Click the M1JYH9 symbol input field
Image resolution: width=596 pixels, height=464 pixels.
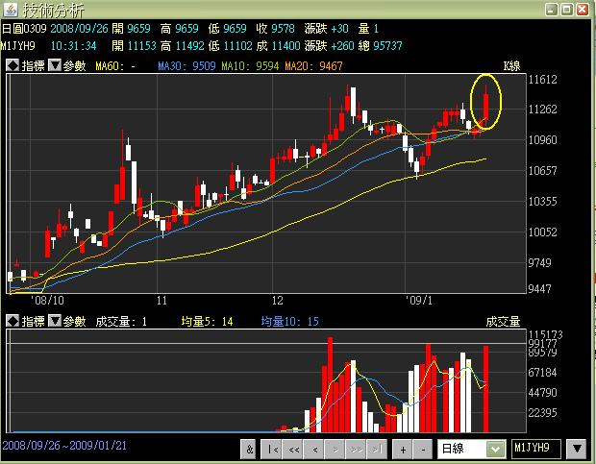536,449
